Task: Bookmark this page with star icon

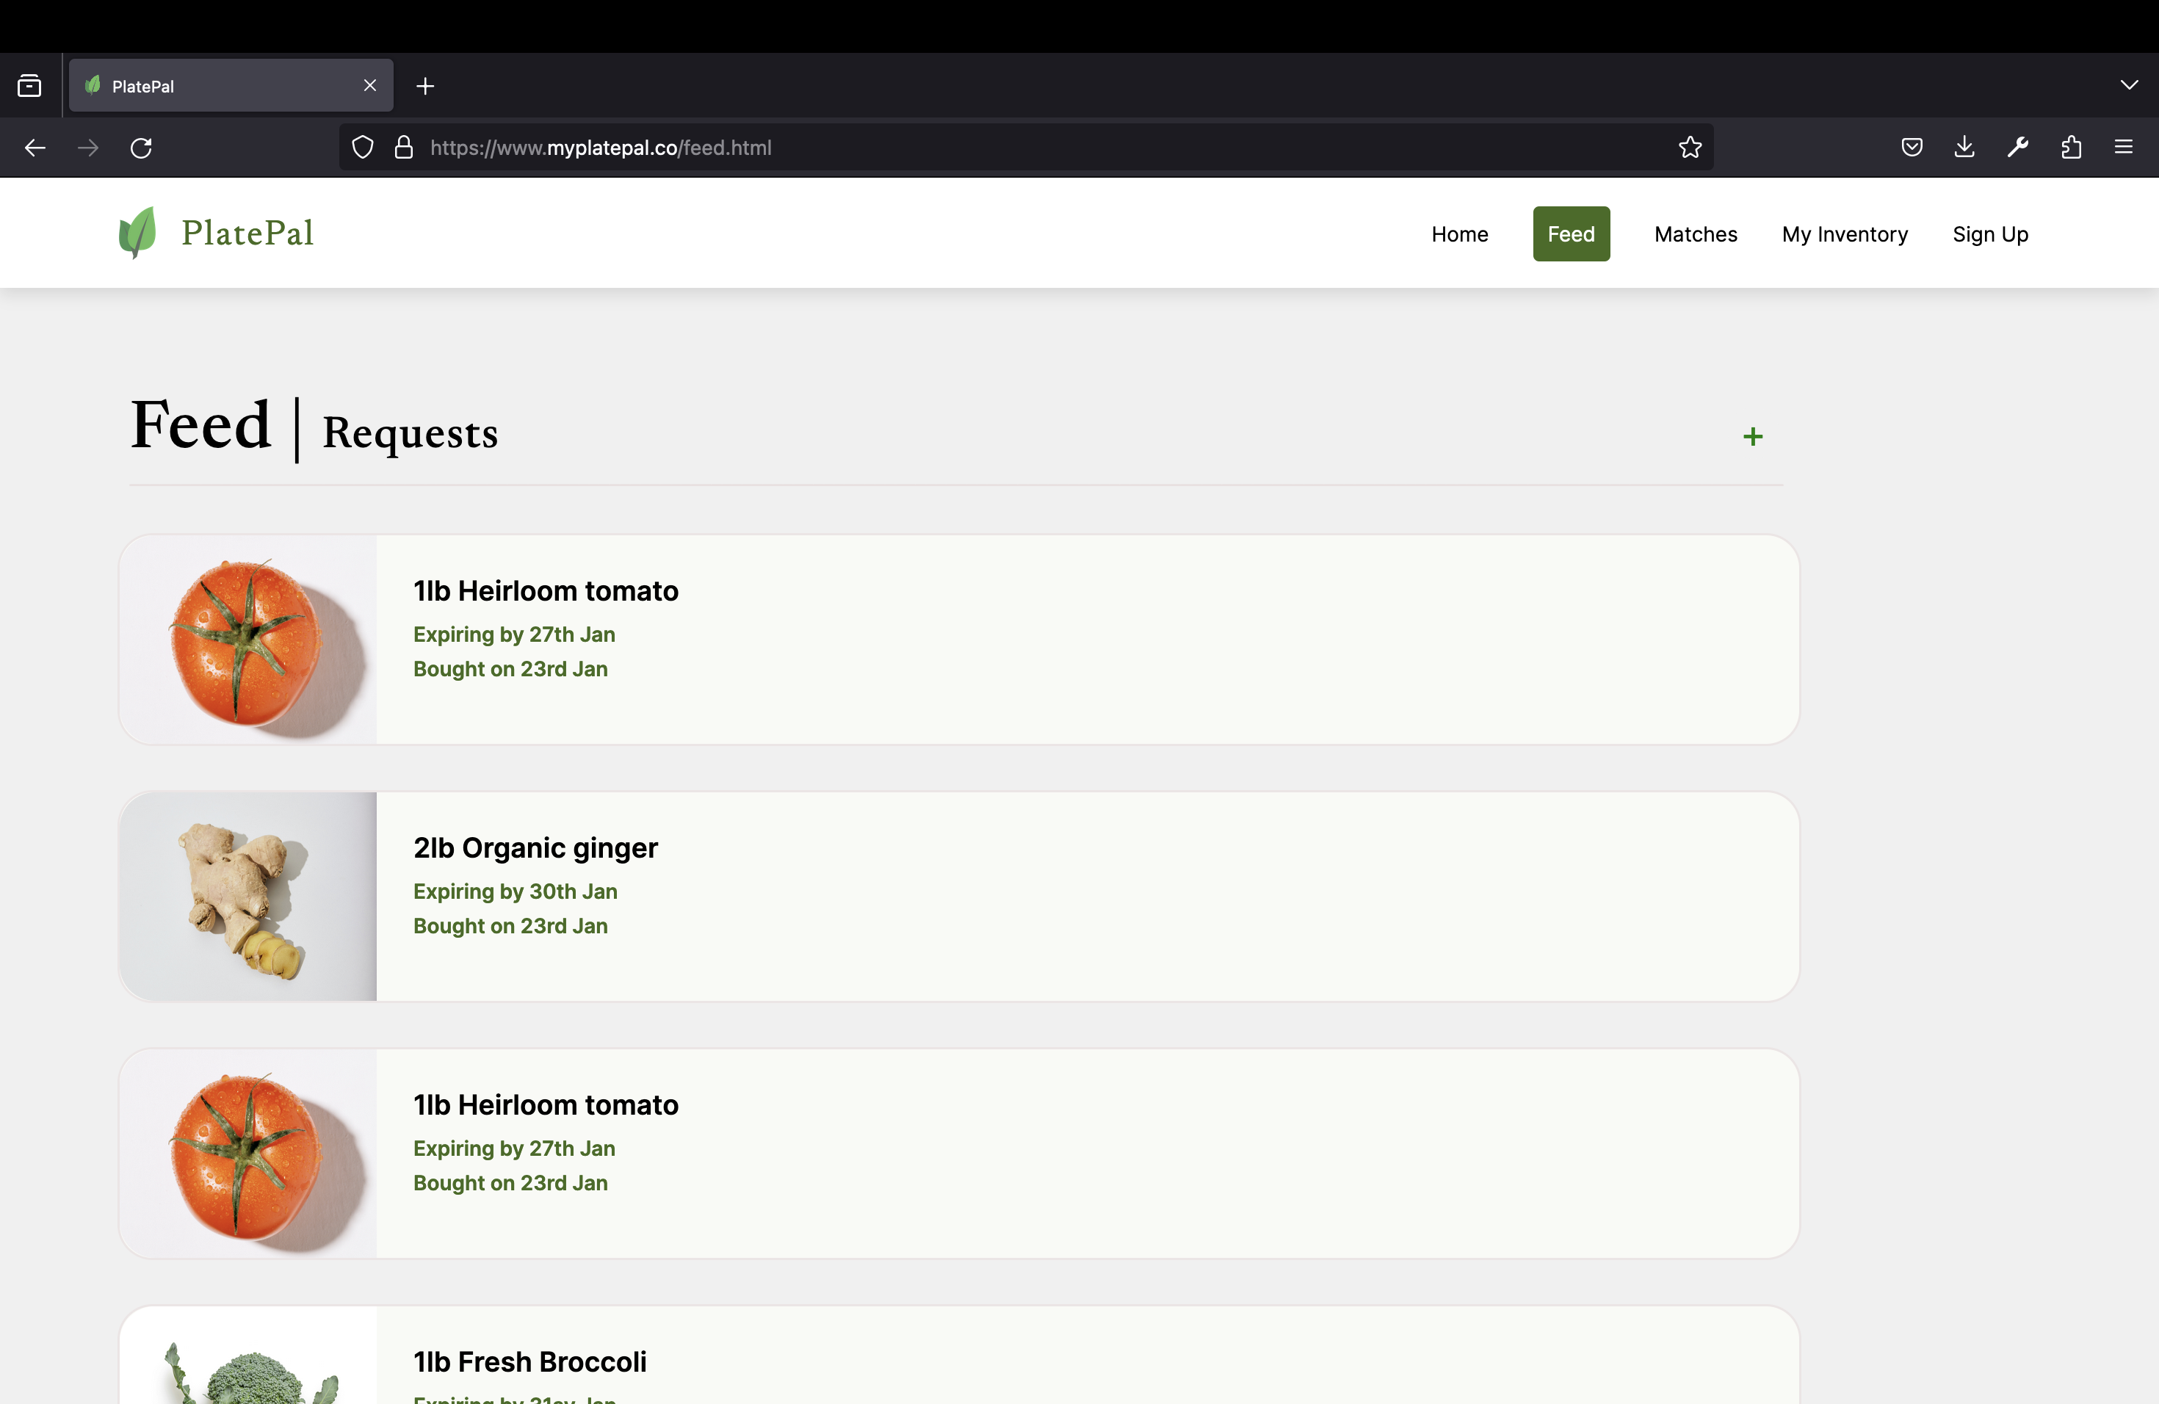Action: [x=1689, y=148]
